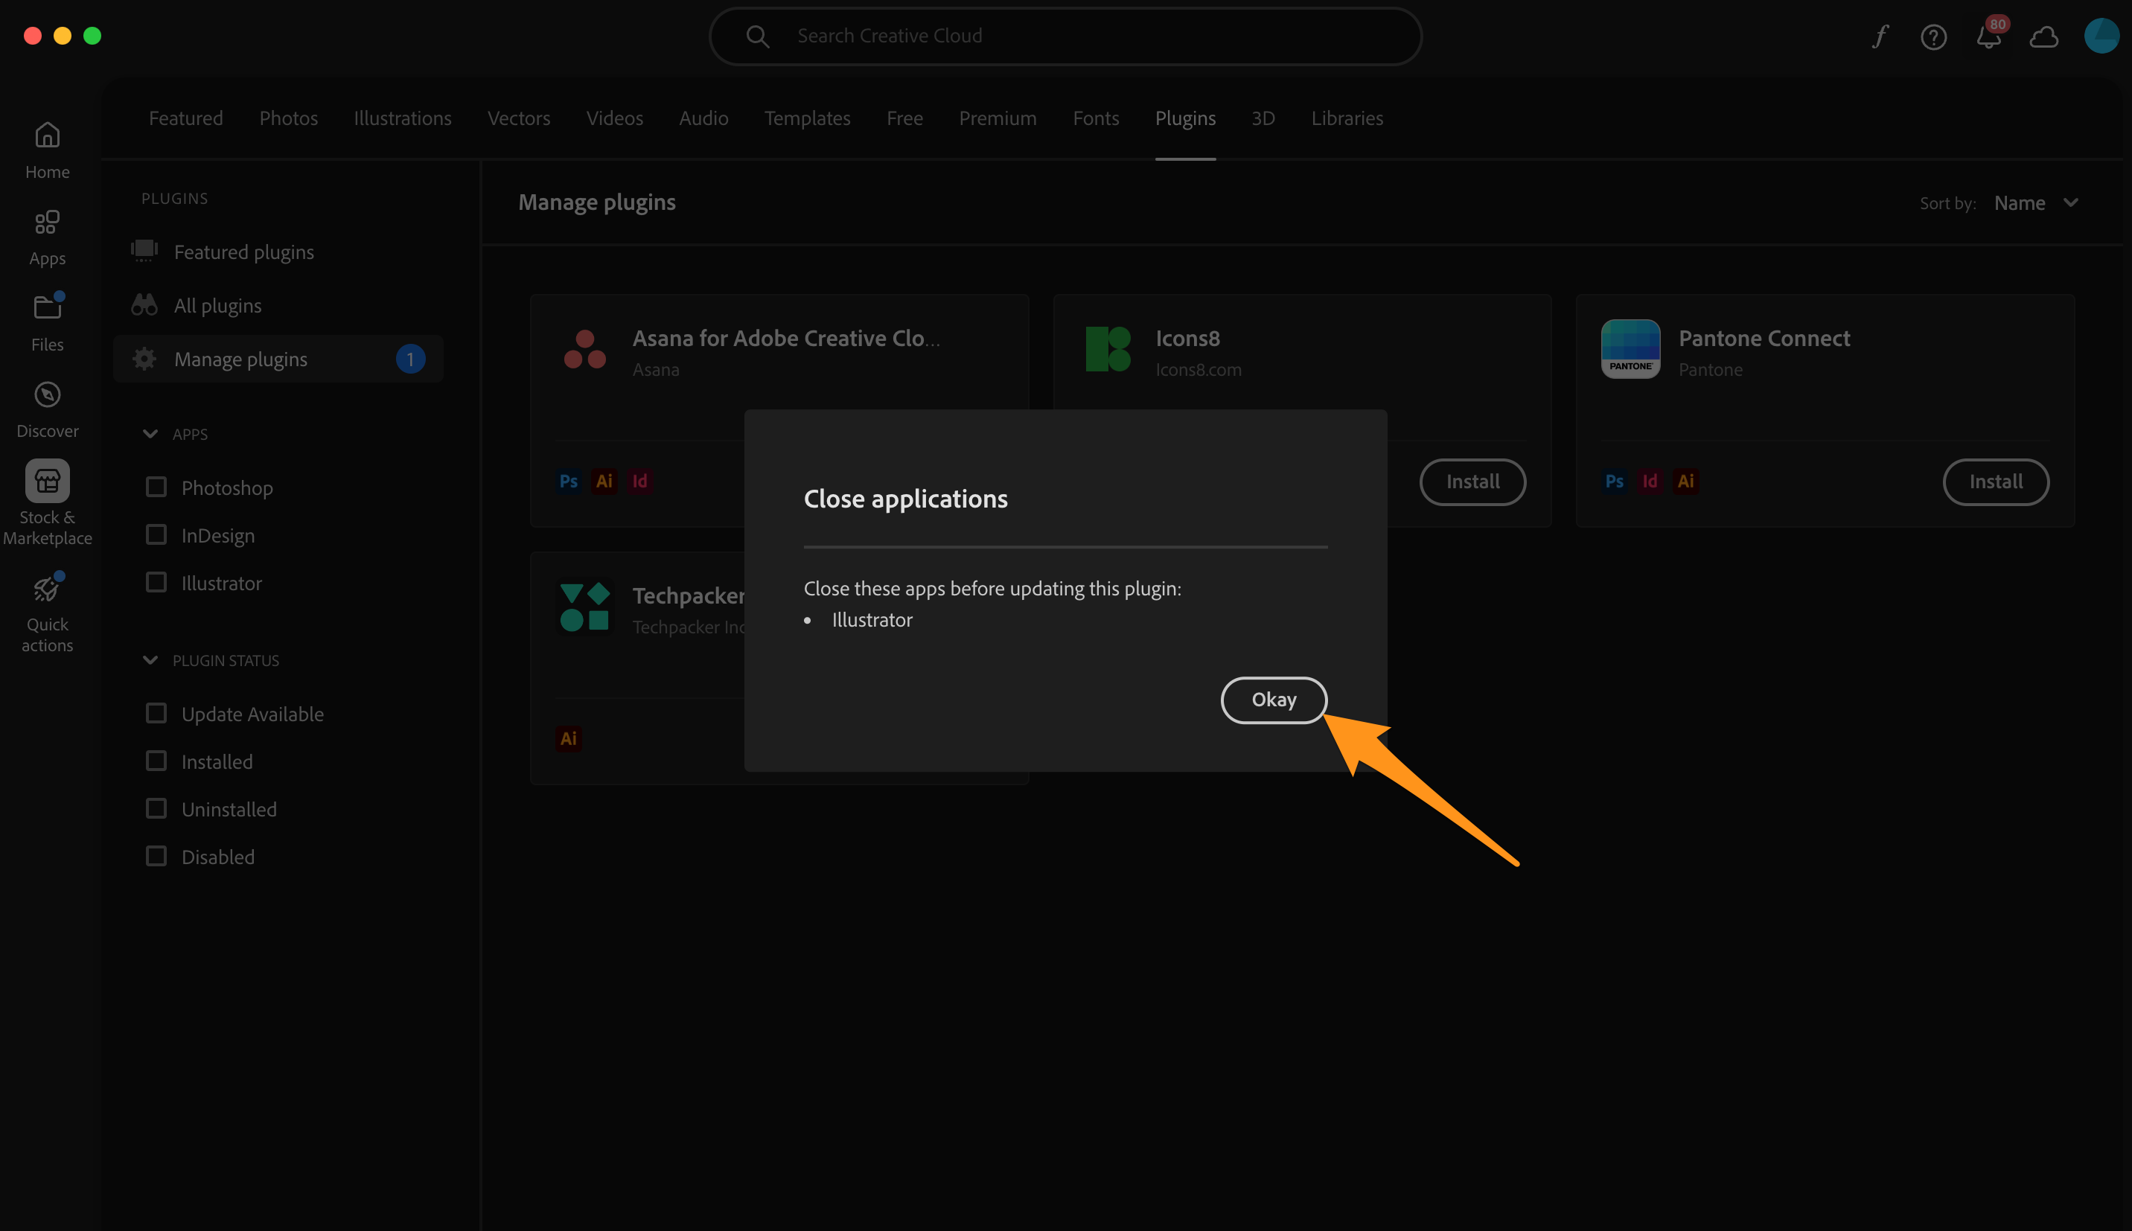
Task: Click Ai badge on Pantone Connect card
Action: click(x=1685, y=481)
